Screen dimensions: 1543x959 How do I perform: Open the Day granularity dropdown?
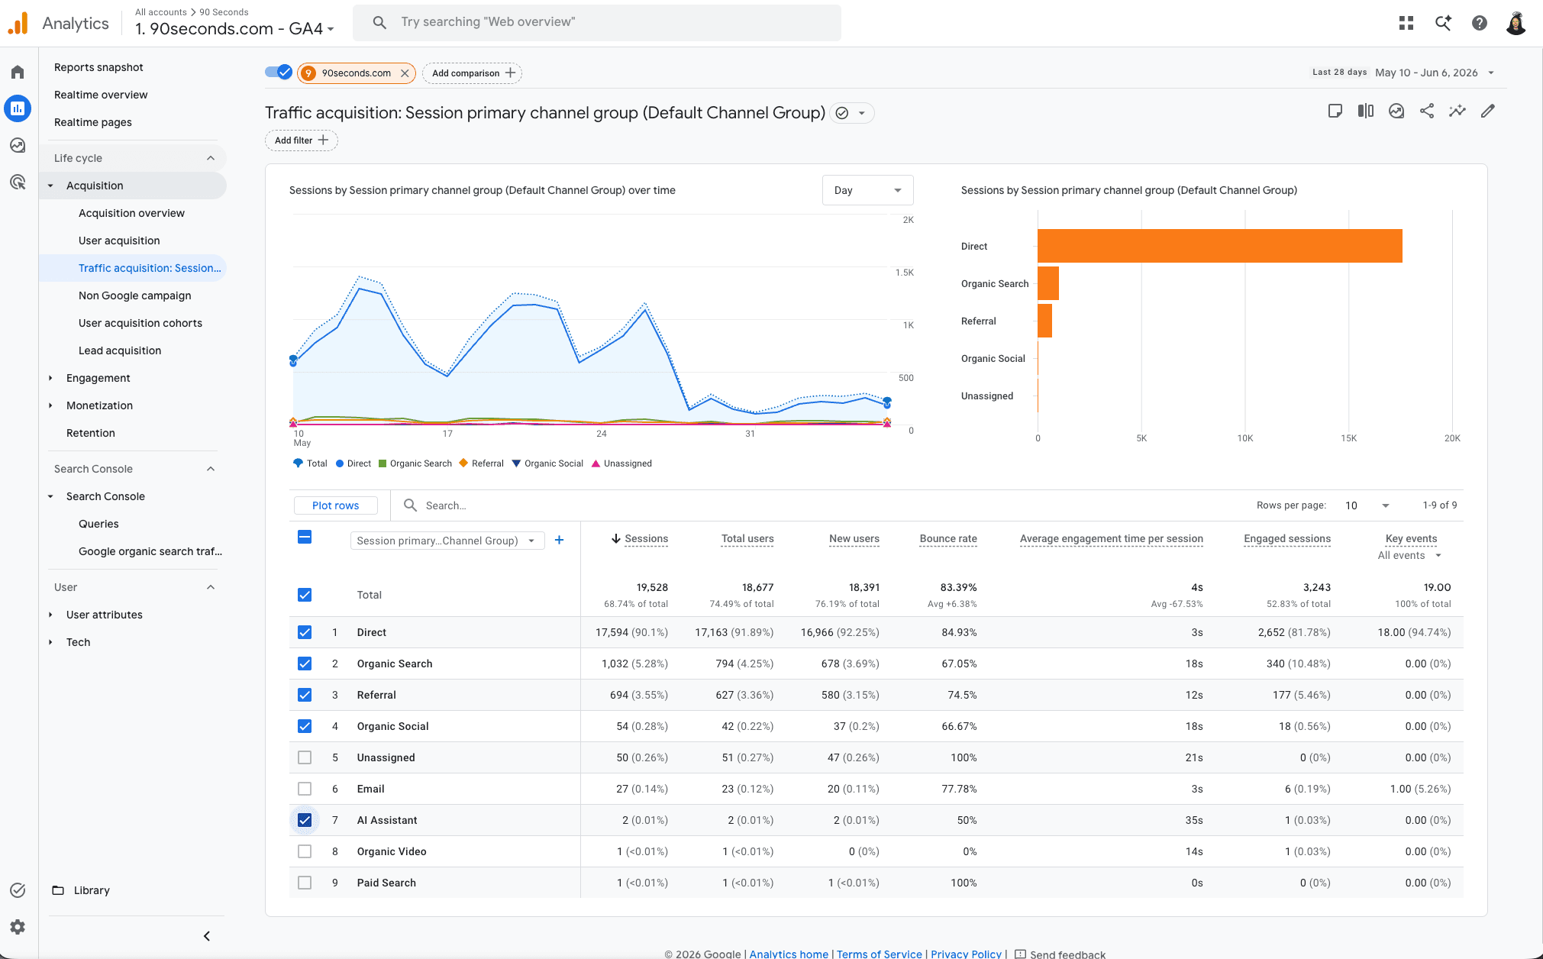coord(867,190)
